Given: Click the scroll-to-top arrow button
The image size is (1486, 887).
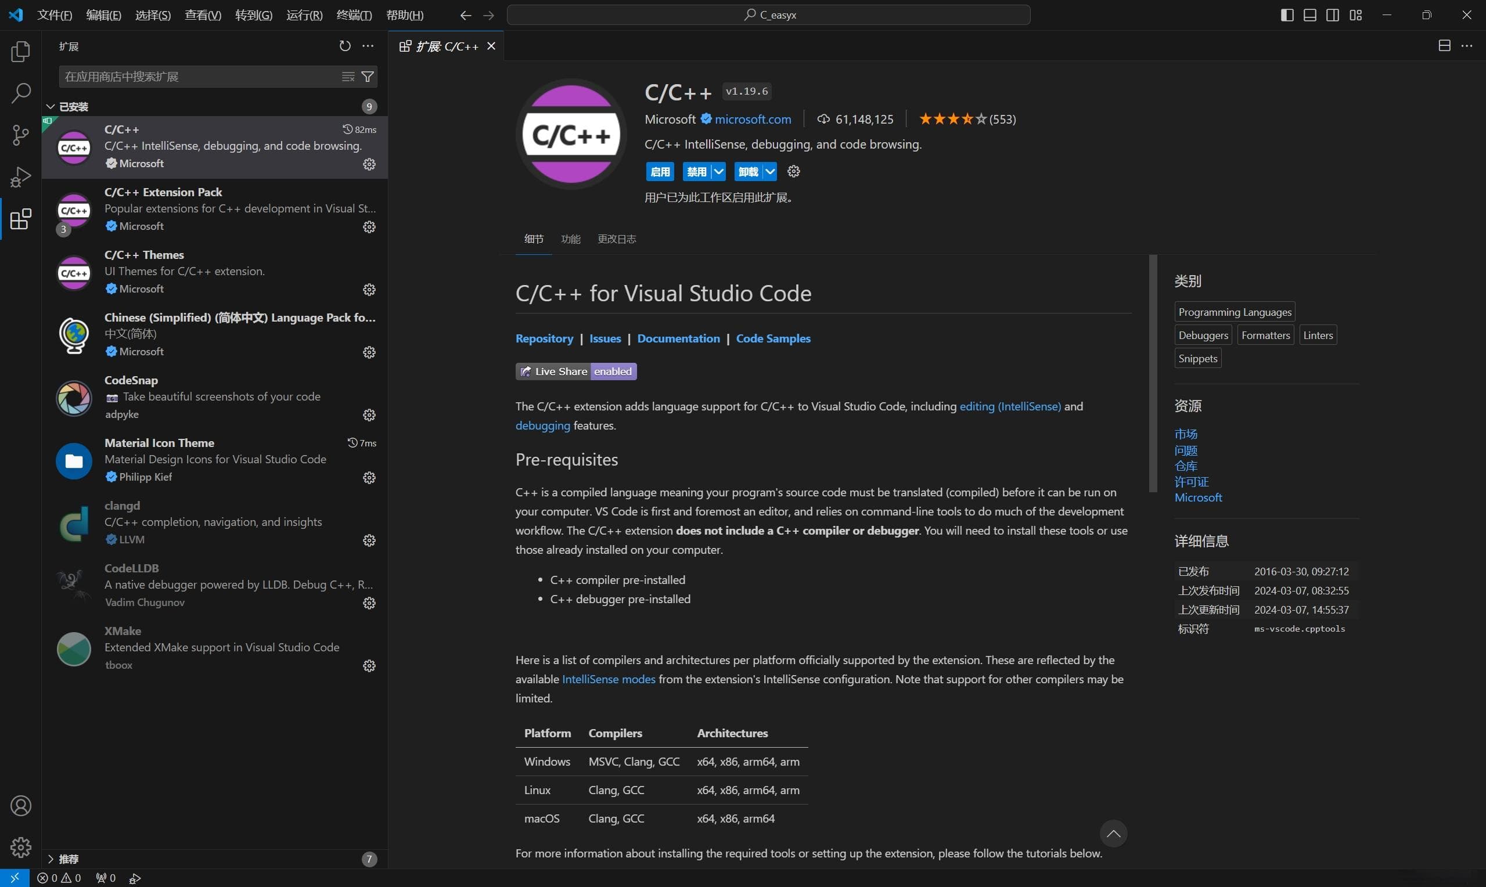Looking at the screenshot, I should point(1113,833).
